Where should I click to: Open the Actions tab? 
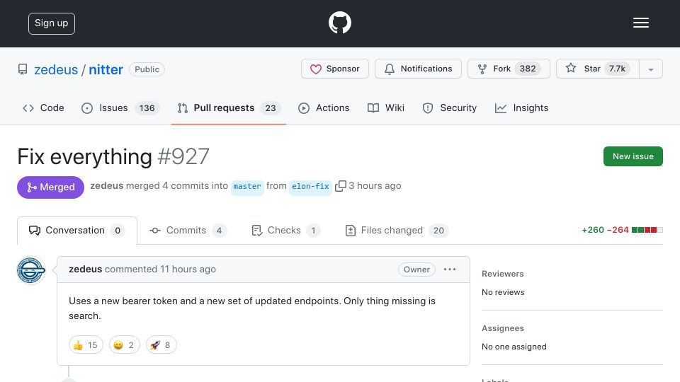pos(324,108)
